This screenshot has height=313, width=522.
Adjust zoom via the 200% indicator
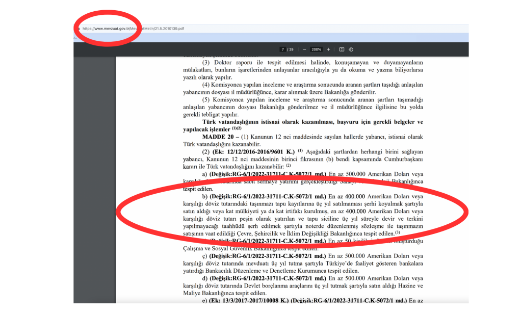point(316,49)
